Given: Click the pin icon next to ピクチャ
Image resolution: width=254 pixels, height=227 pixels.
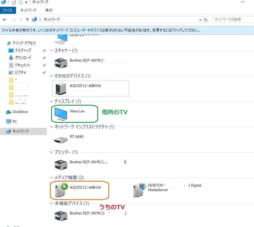Looking at the screenshot, I should tap(44, 73).
